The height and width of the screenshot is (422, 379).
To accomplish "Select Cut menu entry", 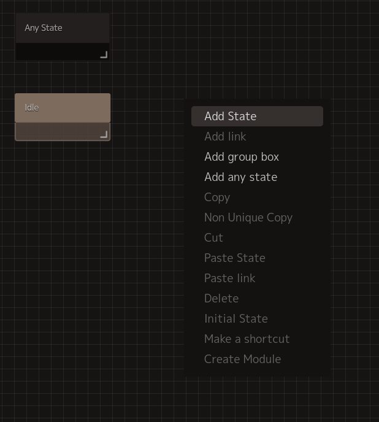I will [257, 237].
